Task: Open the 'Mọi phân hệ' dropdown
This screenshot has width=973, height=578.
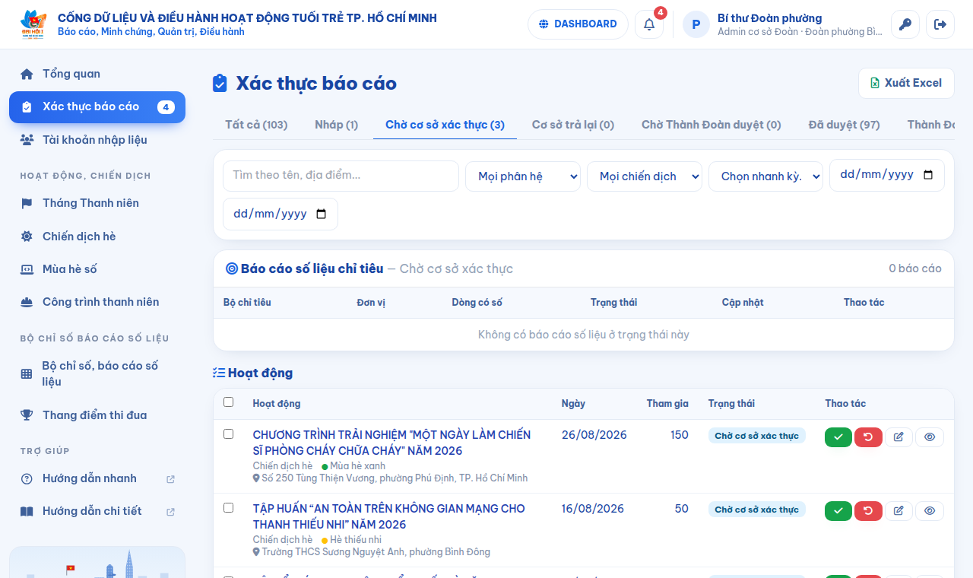Action: (523, 176)
